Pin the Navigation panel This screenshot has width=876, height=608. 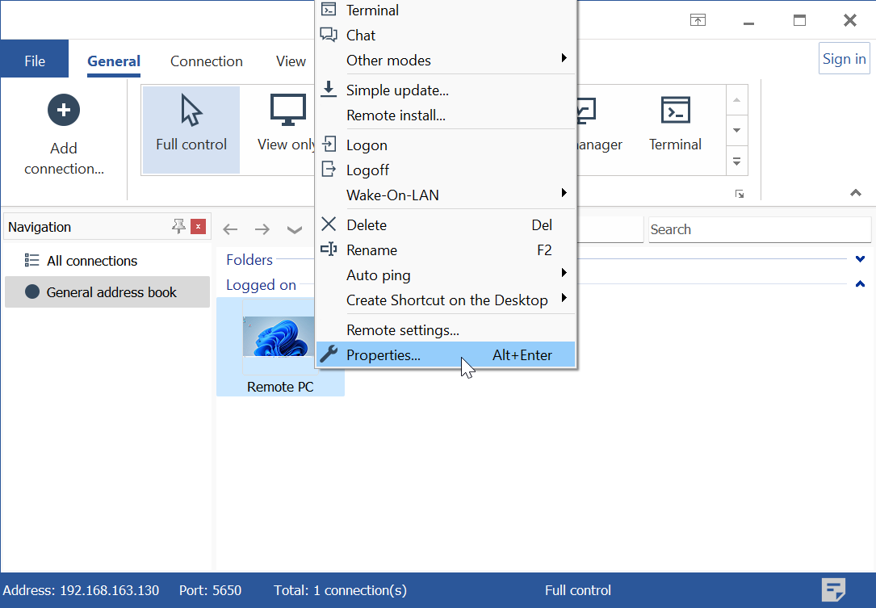point(178,227)
